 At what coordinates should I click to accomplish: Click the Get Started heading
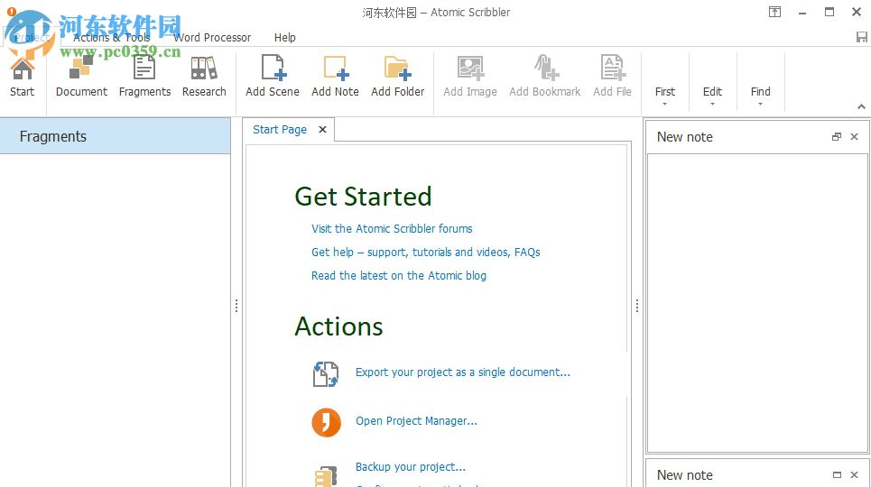click(363, 197)
